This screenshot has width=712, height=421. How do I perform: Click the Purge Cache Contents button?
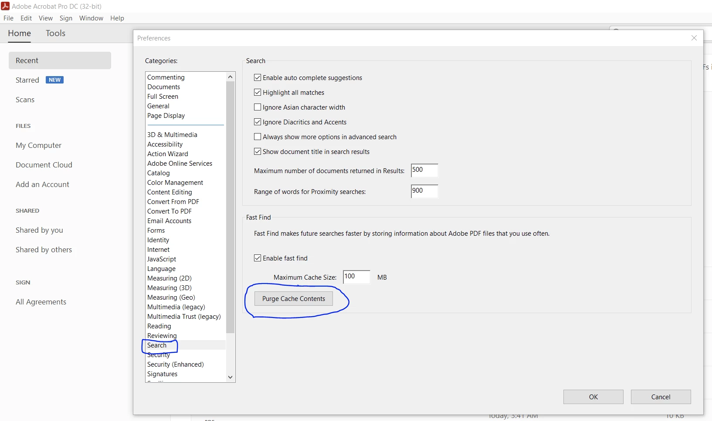coord(293,299)
